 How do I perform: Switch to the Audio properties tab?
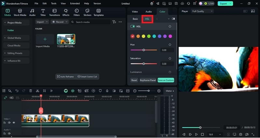coord(149,12)
